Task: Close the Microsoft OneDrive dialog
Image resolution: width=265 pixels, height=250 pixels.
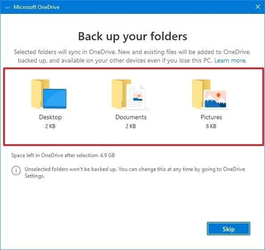Action: click(258, 7)
